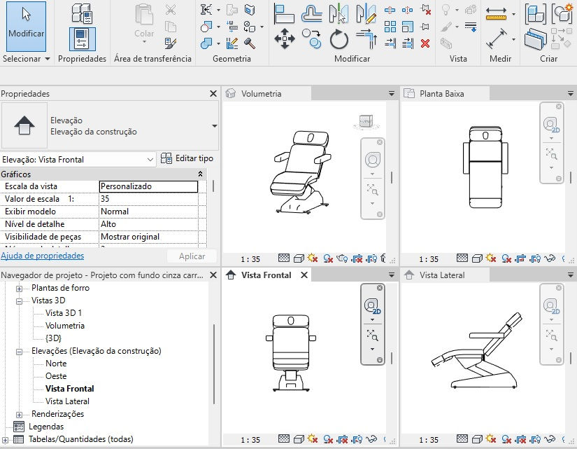Expand the Renderizações tree node
This screenshot has width=577, height=449.
tap(19, 415)
